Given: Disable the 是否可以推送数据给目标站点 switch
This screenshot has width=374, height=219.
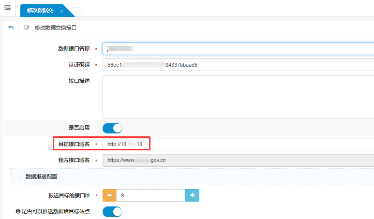Looking at the screenshot, I should tap(112, 212).
